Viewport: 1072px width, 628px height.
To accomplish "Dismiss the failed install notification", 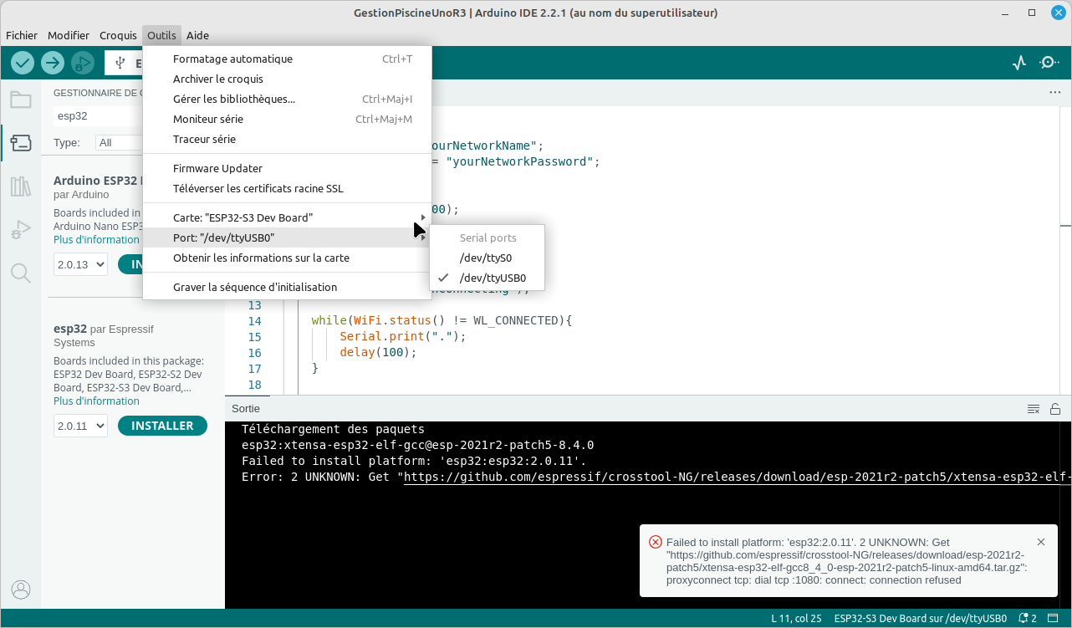I will click(1041, 542).
